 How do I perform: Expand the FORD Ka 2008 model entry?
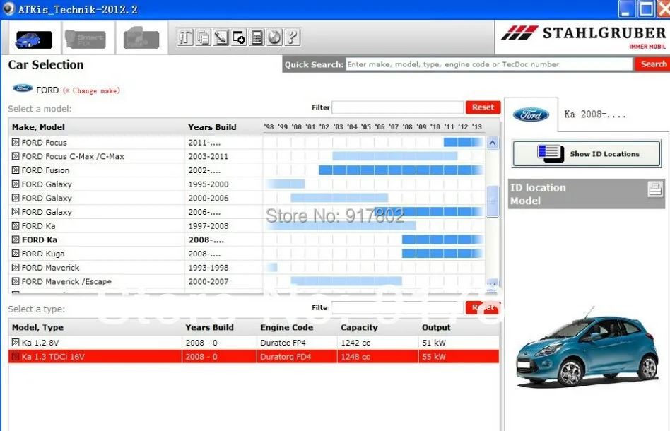click(16, 240)
